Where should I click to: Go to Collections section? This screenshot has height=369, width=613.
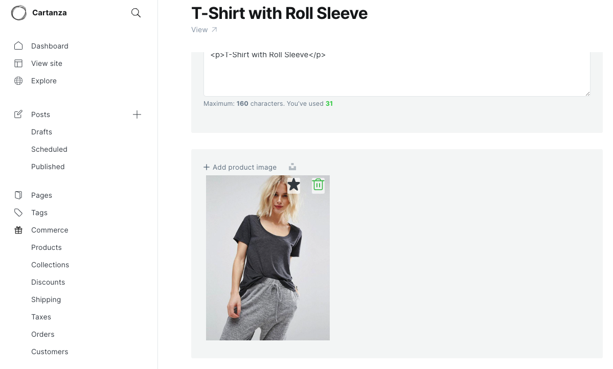[50, 265]
